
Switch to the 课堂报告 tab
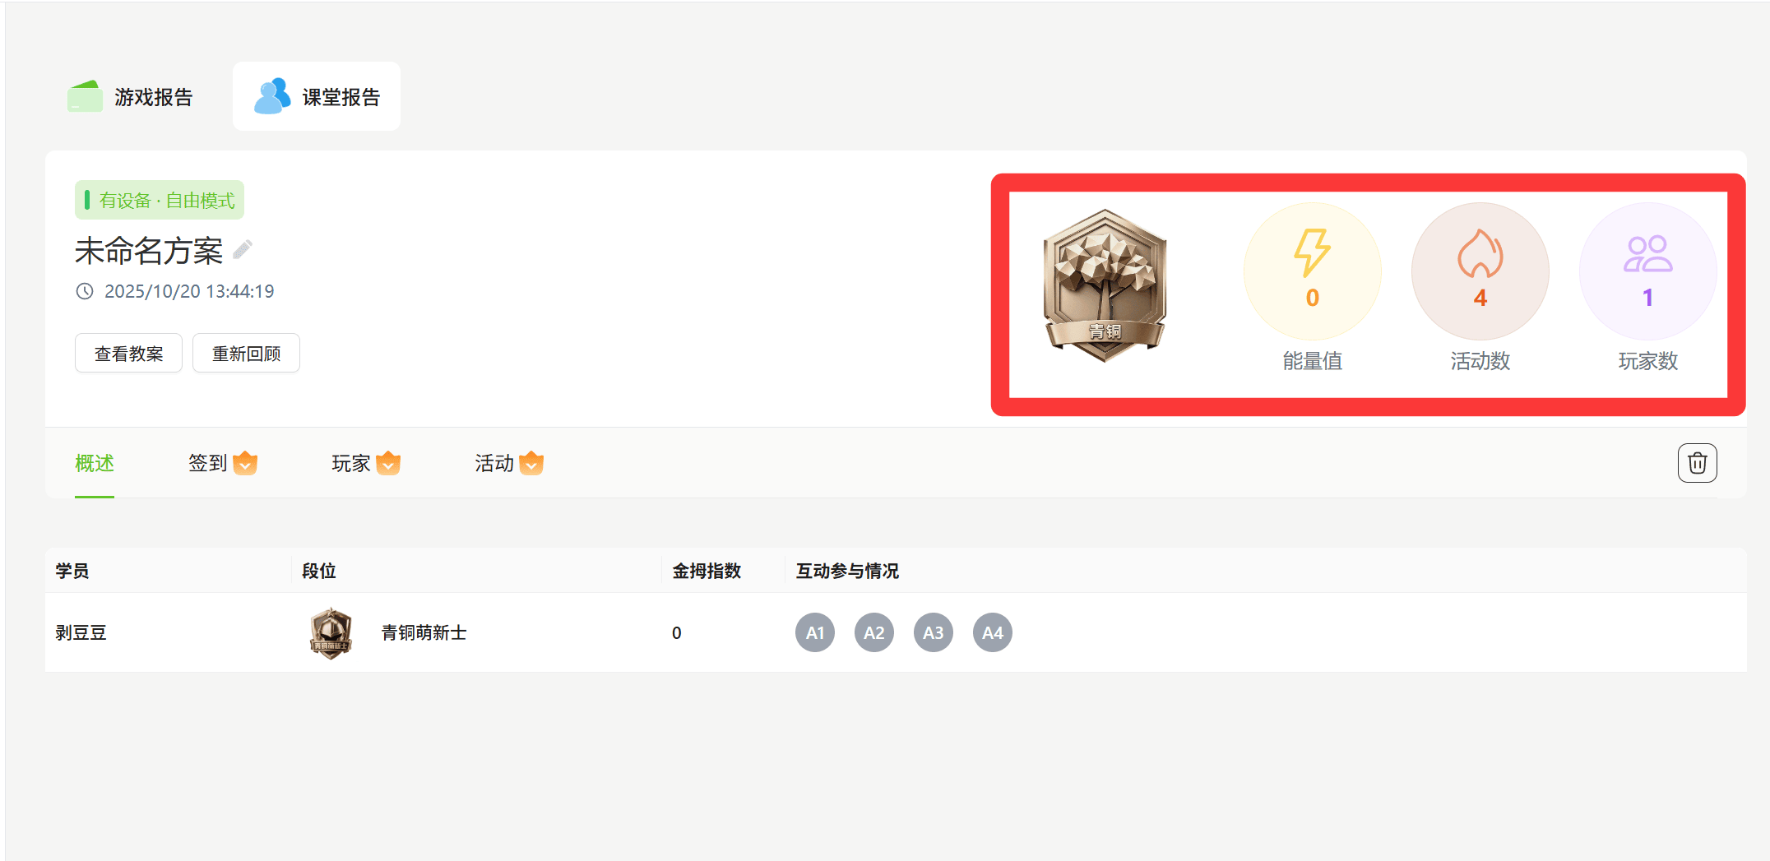[317, 97]
